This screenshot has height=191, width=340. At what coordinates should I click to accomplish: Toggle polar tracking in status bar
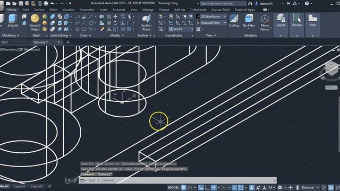(214, 187)
